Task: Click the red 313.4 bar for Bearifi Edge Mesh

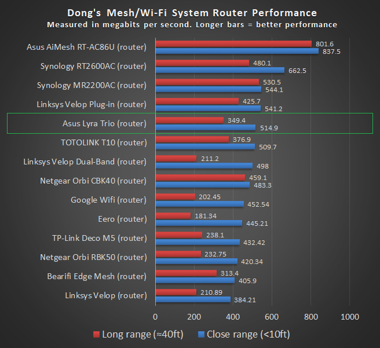Action: 187,273
